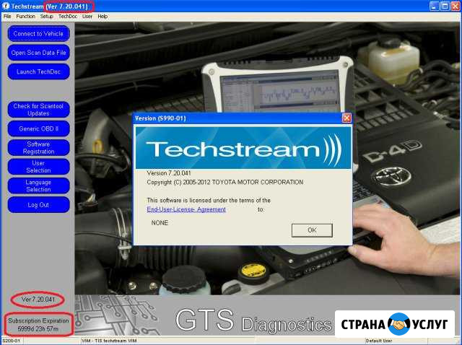The height and width of the screenshot is (345, 462).
Task: Click Log Out button
Action: tap(38, 205)
